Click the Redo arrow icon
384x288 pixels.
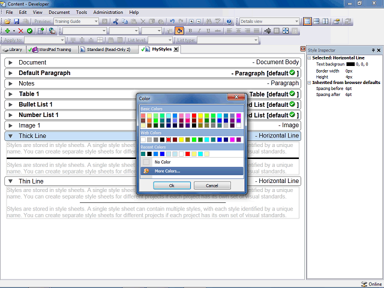click(181, 22)
